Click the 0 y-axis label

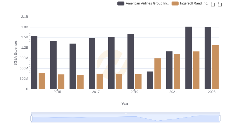[27, 89]
